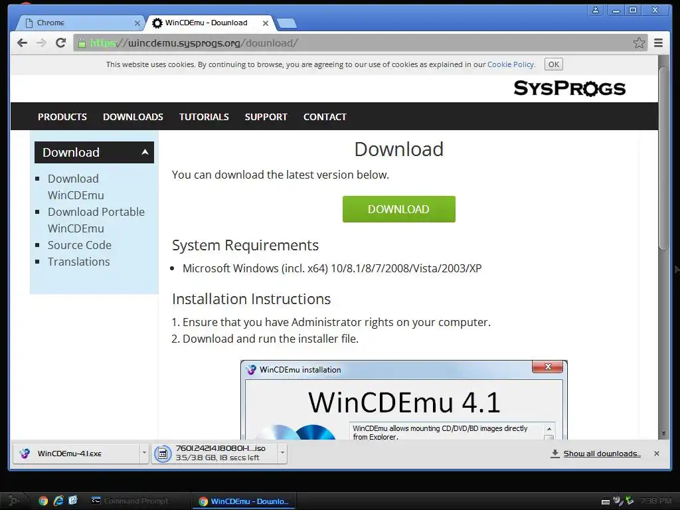Open the PRODUCTS navigation menu
The image size is (680, 510).
click(62, 117)
